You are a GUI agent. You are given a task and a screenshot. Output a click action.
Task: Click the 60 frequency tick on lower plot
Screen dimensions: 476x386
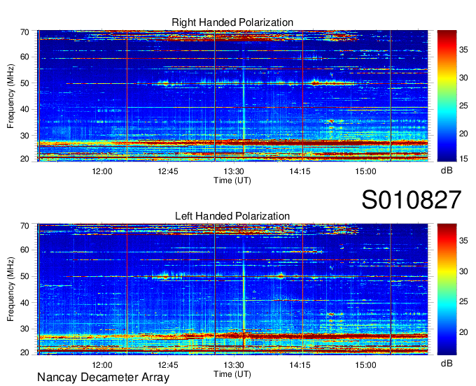(24, 250)
